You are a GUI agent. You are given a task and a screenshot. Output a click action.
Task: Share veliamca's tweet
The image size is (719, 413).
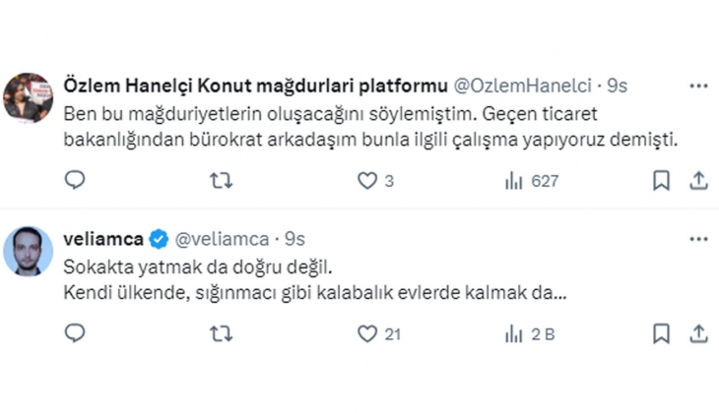tap(698, 334)
